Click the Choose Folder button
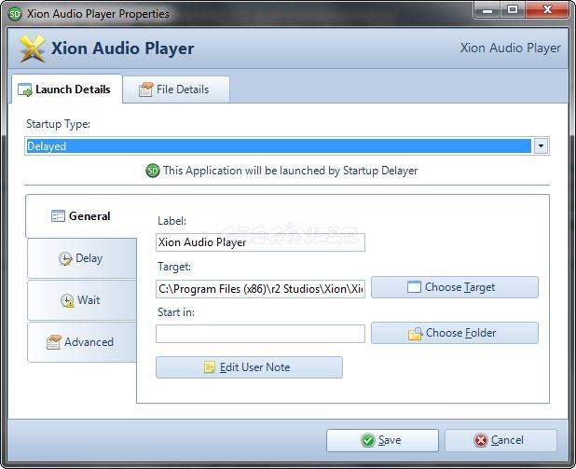576x469 pixels. click(455, 333)
